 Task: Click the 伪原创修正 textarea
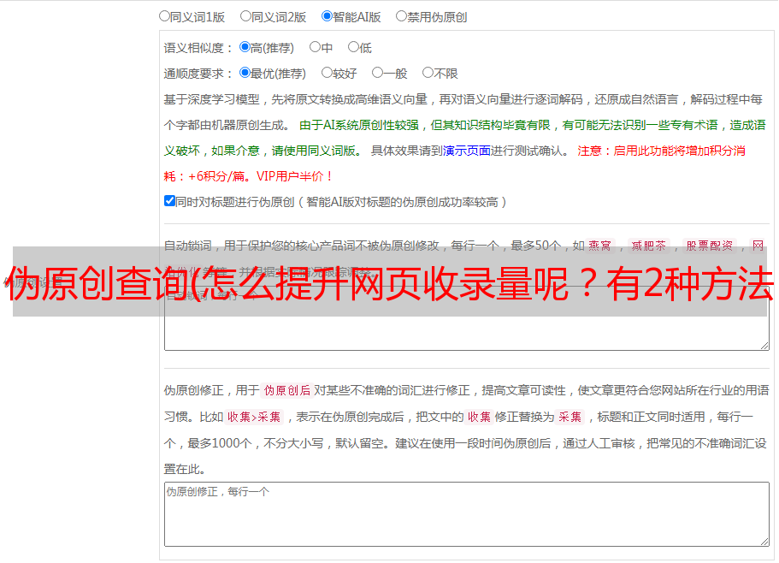[467, 514]
